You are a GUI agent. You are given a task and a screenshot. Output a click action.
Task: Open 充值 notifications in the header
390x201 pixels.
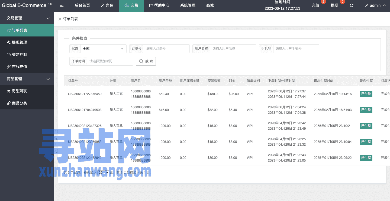tap(315, 5)
